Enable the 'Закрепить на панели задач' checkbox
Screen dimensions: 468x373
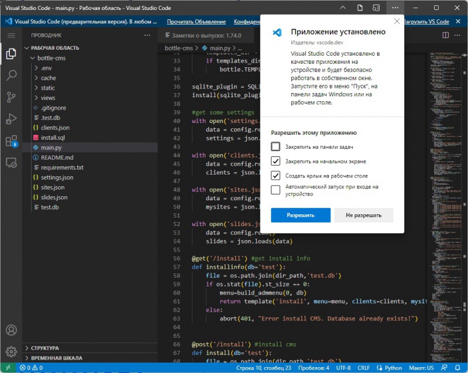tap(276, 146)
